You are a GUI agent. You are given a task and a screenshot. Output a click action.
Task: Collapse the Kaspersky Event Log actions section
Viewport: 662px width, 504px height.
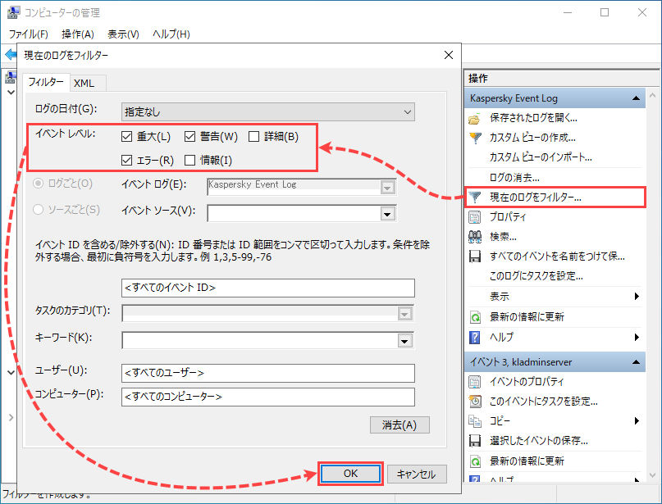click(636, 98)
